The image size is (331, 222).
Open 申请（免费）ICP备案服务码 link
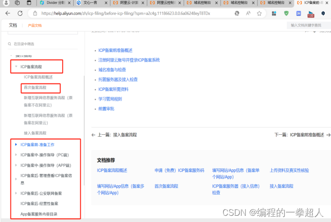click(x=179, y=170)
